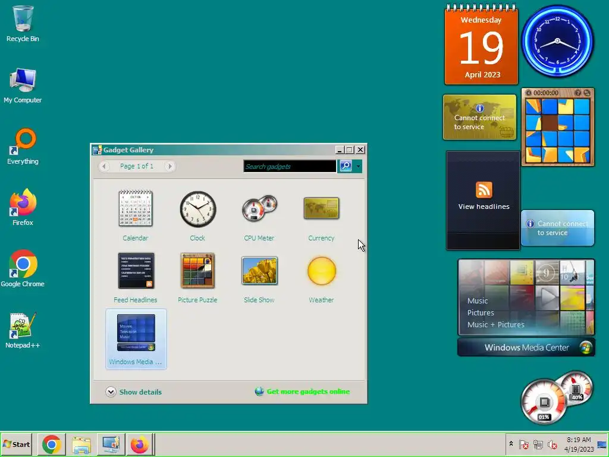
Task: Open Get more gadgets online link
Action: click(x=308, y=392)
